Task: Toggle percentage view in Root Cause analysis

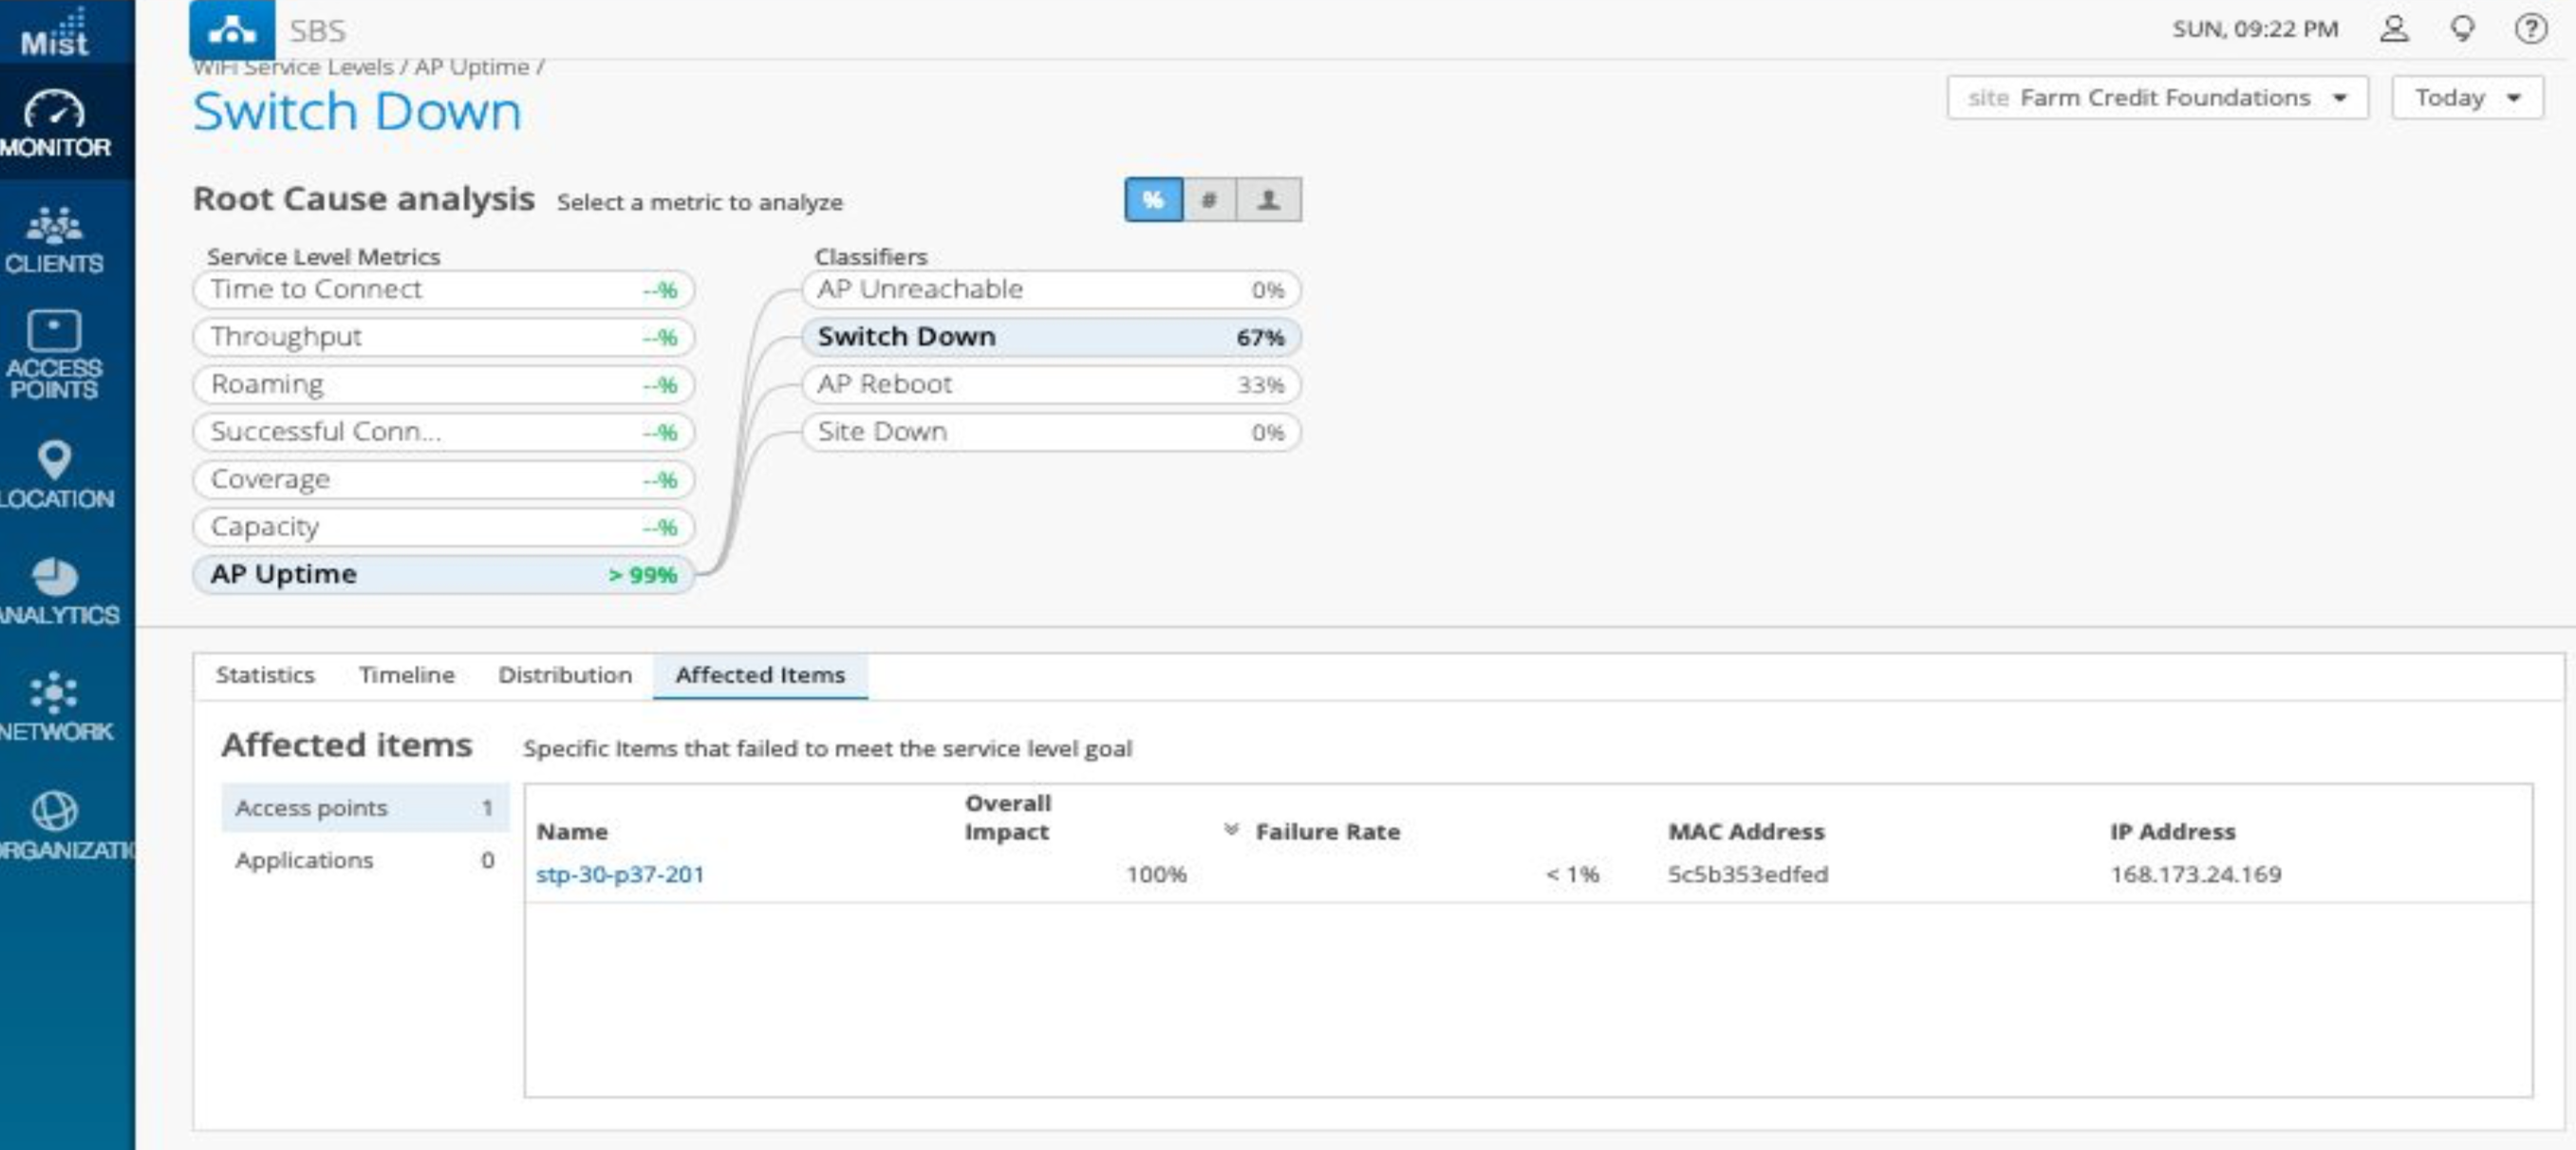Action: pos(1153,200)
